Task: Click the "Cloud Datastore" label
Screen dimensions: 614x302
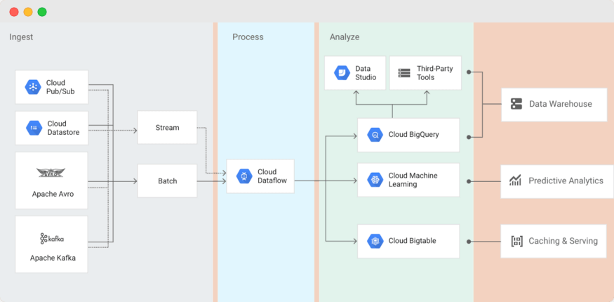Action: [63, 128]
